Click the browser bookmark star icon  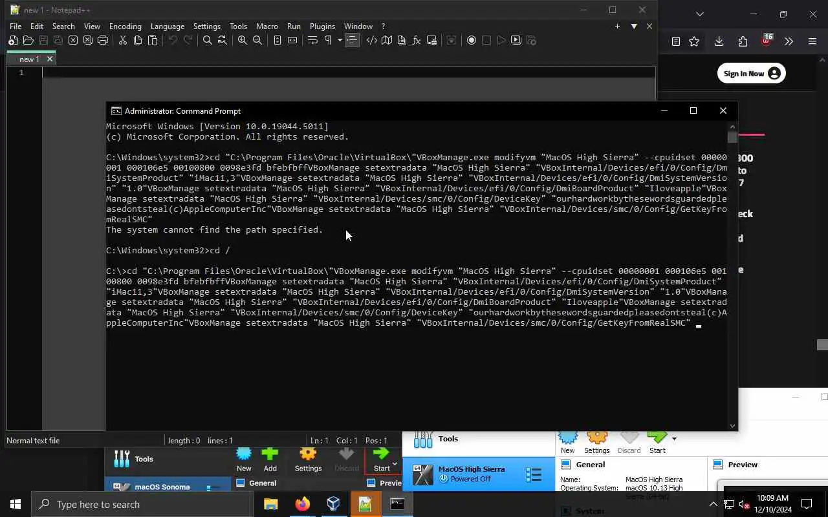pos(694,41)
